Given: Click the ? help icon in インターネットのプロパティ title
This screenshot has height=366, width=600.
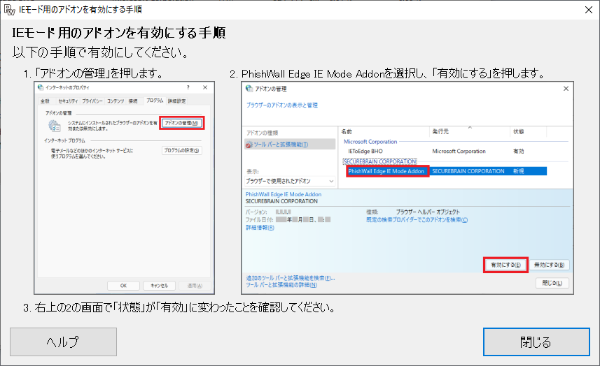Looking at the screenshot, I should [x=188, y=87].
